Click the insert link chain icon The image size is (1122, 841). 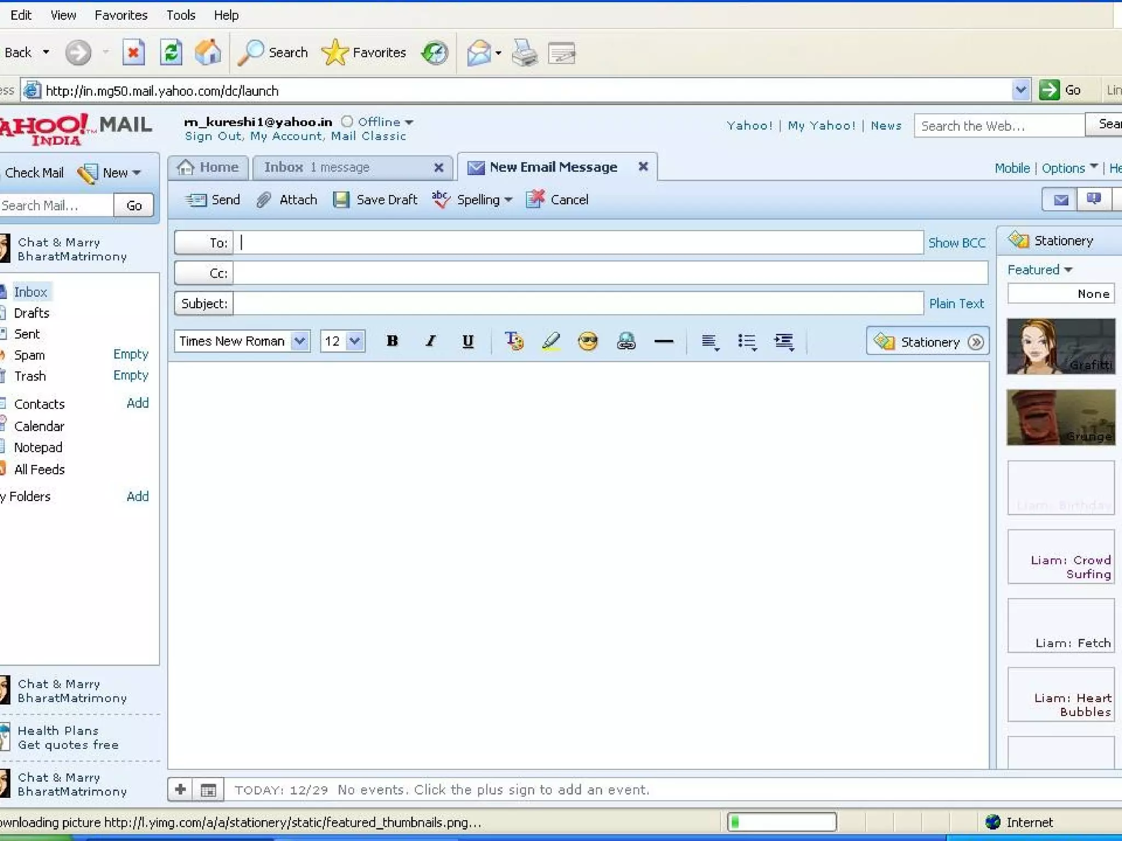(626, 341)
